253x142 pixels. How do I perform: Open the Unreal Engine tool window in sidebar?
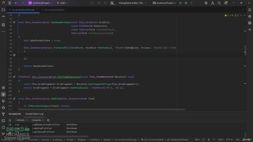pyautogui.click(x=3, y=94)
